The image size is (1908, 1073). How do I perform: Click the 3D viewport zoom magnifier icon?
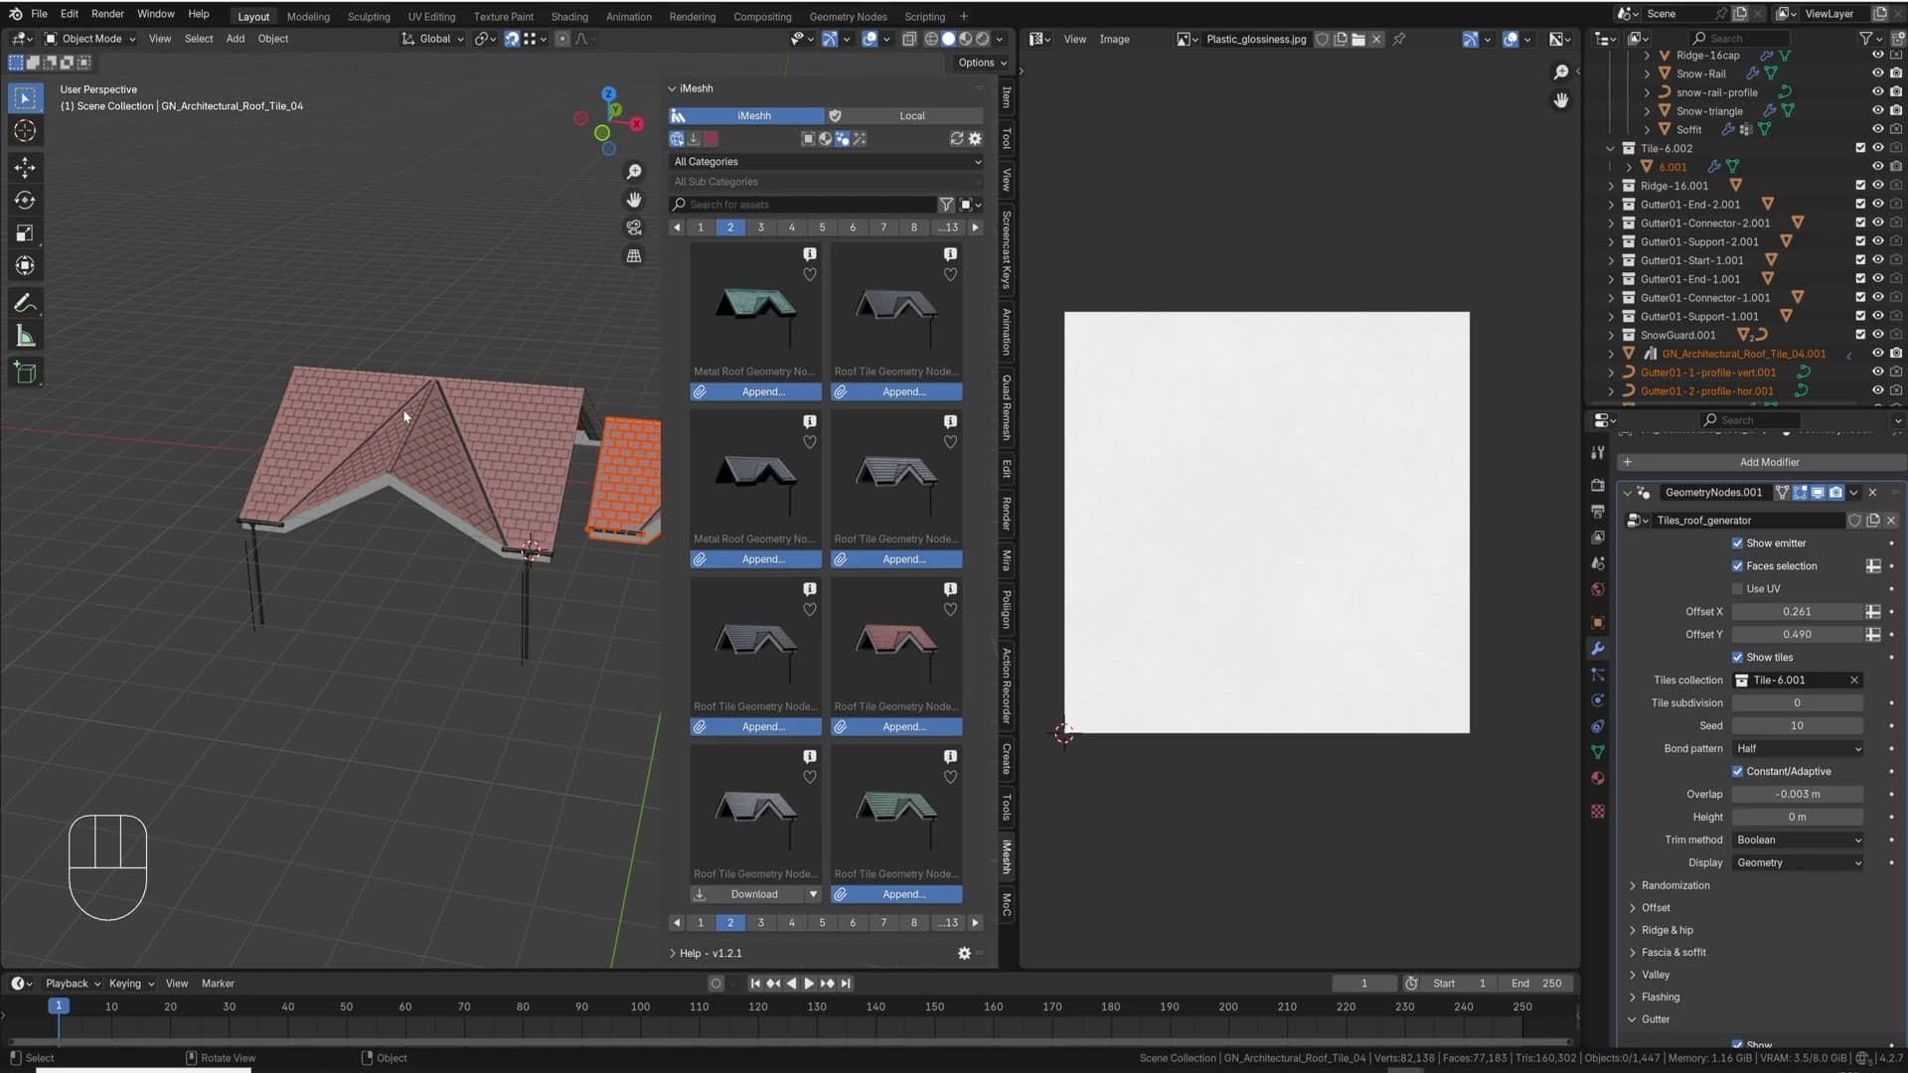tap(634, 173)
